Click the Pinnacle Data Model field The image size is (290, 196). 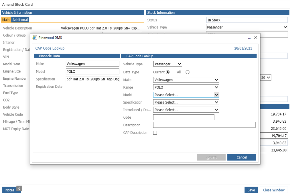point(92,71)
